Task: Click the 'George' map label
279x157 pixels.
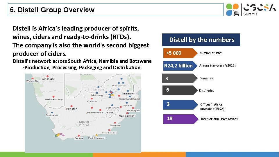Action: (x=79, y=138)
